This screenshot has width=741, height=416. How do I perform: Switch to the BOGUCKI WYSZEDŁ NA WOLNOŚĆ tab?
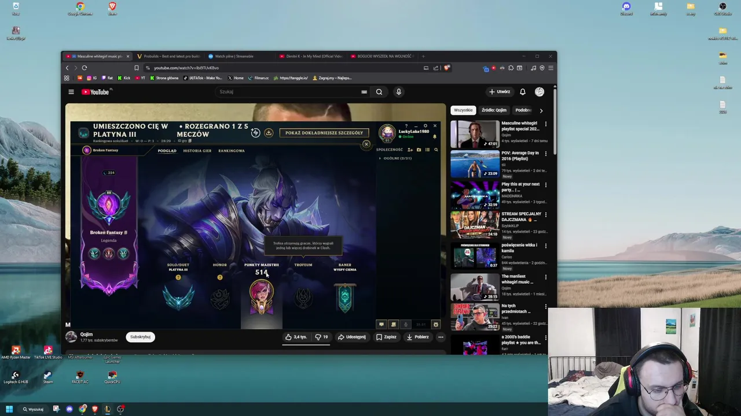tap(382, 56)
